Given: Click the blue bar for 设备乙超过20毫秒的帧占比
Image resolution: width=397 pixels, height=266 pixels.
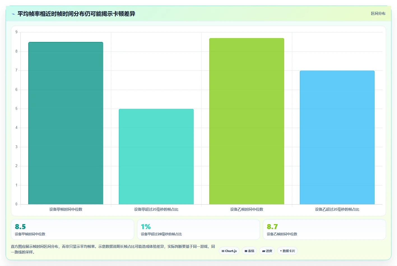Looking at the screenshot, I should click(337, 137).
